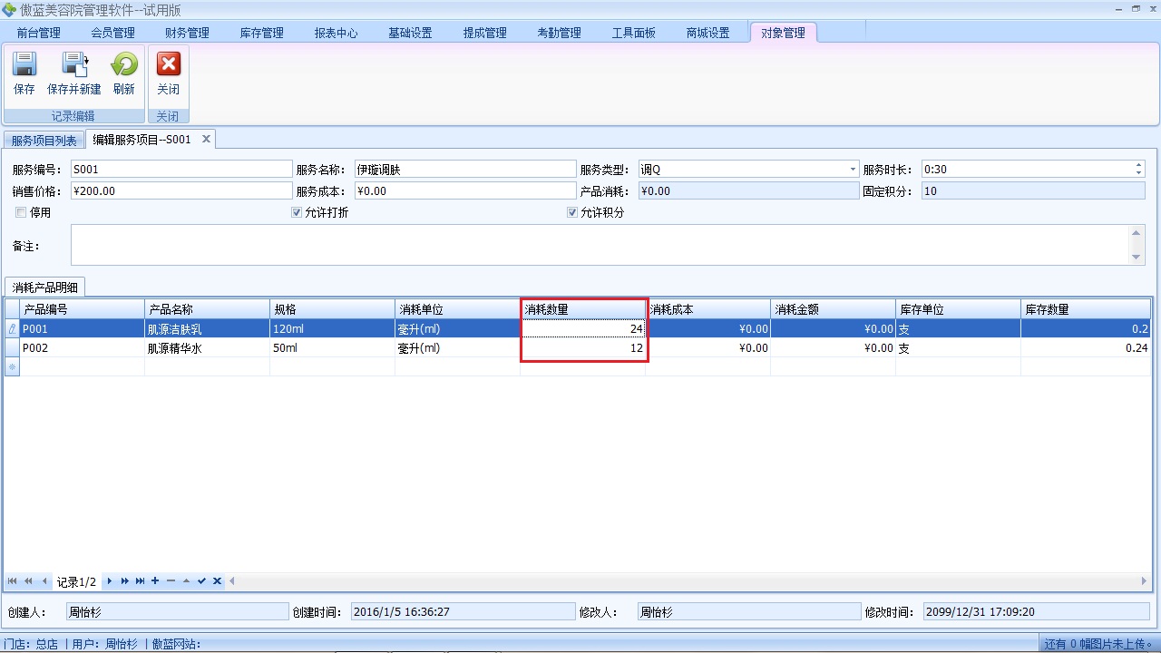Enable the 停用 checkbox
Screen dimensions: 1161x653
coord(21,213)
